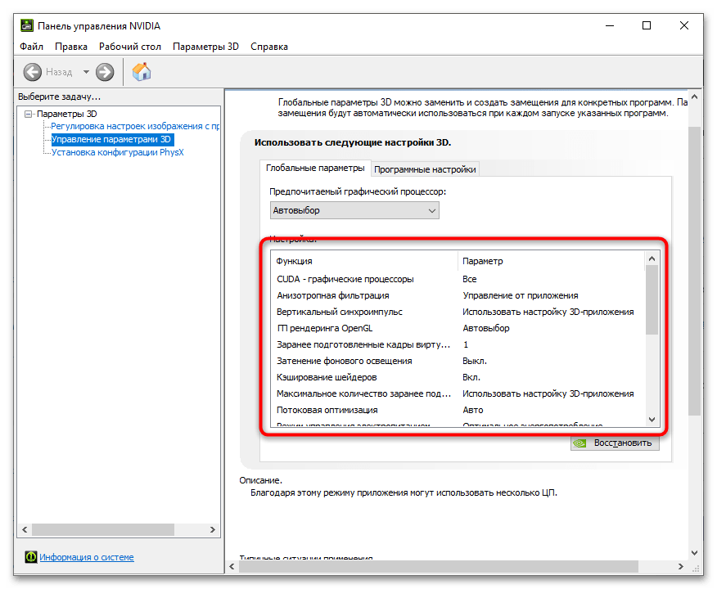Select Анизотропная фильтрация row
This screenshot has width=717, height=589.
coord(458,295)
